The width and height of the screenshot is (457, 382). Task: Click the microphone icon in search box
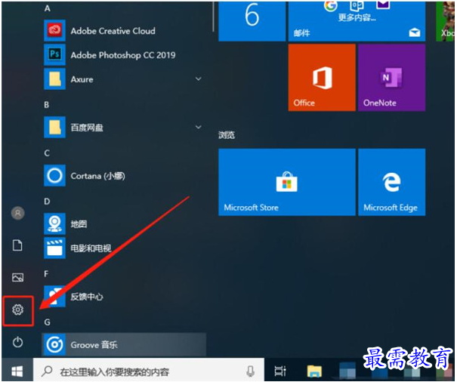(x=250, y=371)
